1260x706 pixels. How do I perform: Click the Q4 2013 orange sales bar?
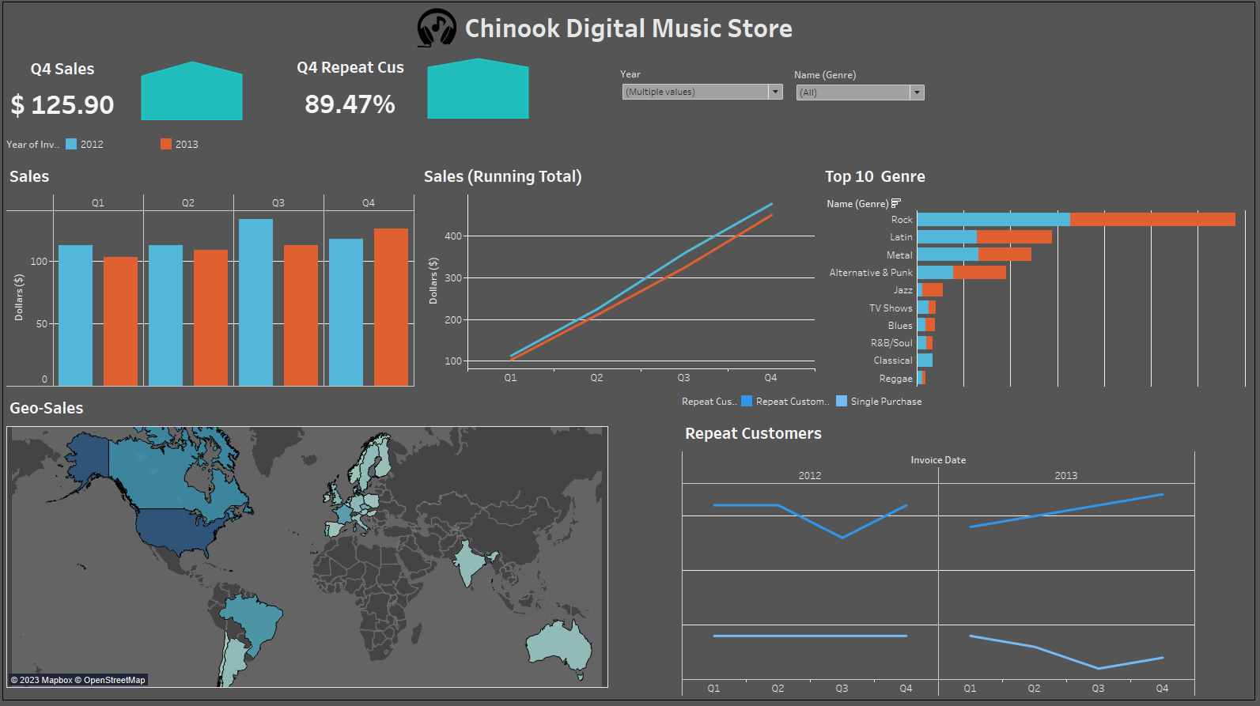[x=391, y=307]
